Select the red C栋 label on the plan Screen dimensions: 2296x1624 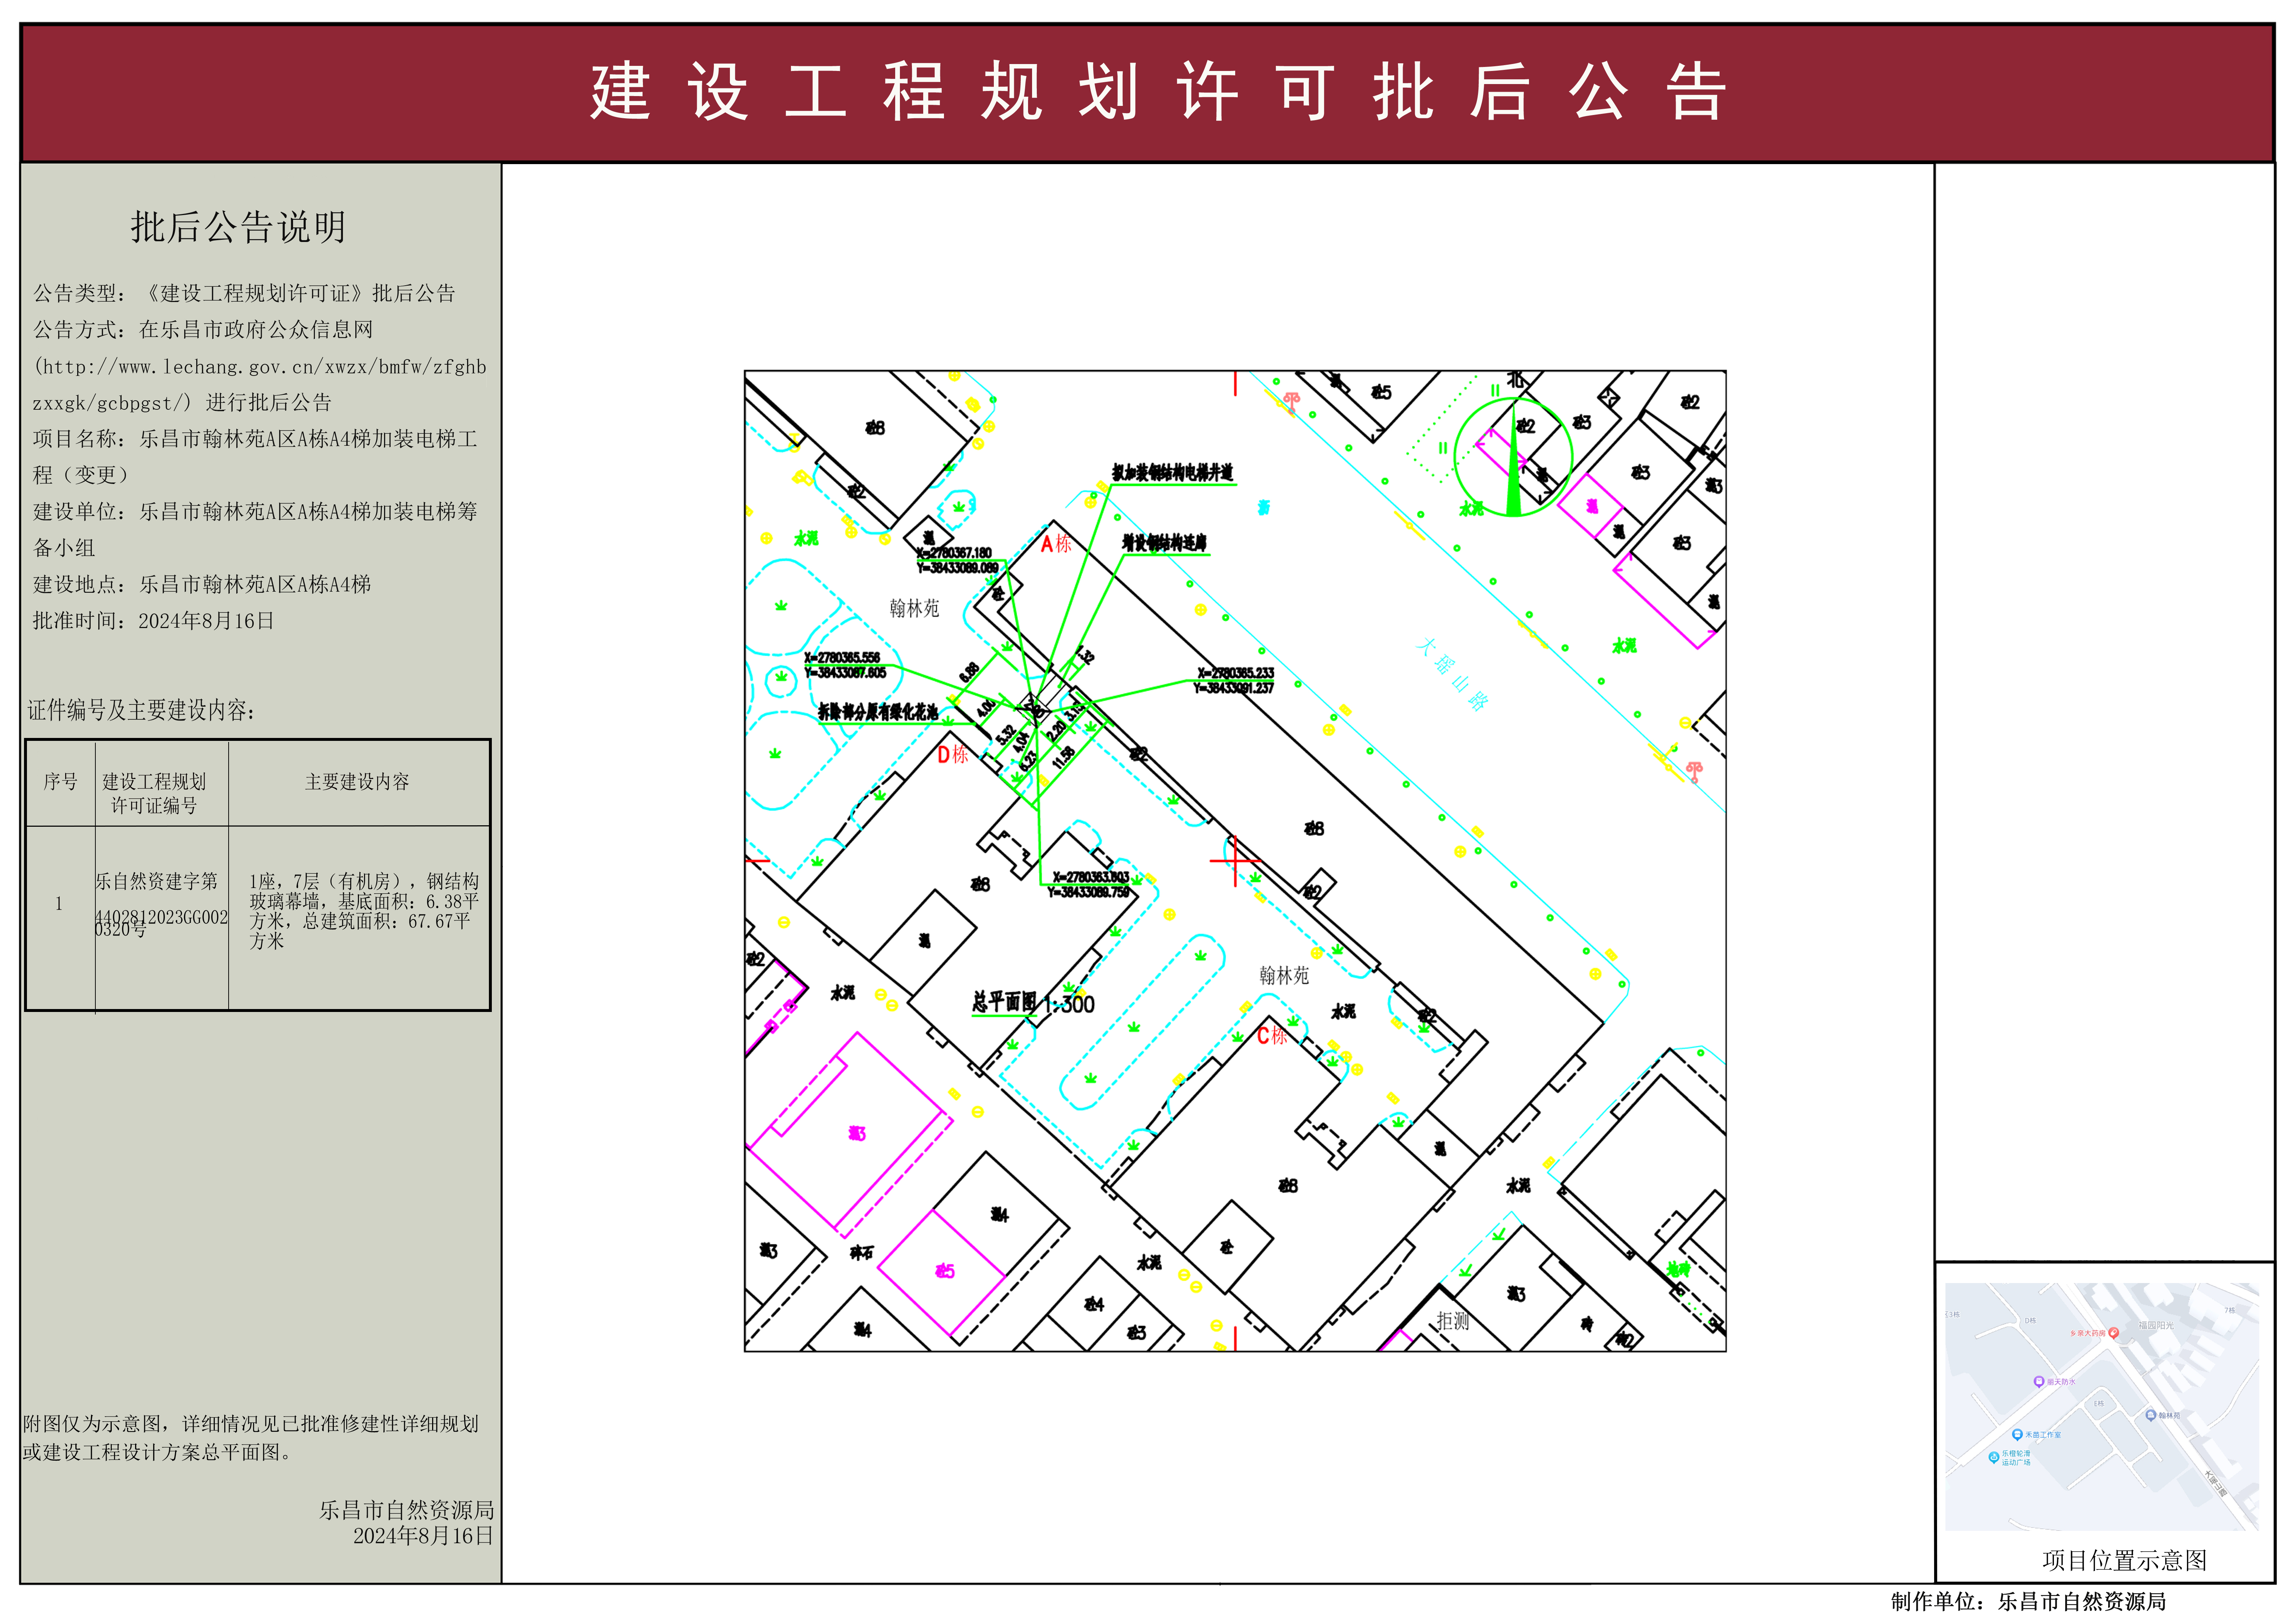point(1272,1036)
